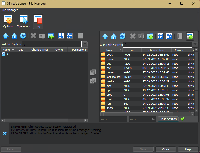Invert selection in host pane
Screen dimensions: 200x153
[69, 36]
